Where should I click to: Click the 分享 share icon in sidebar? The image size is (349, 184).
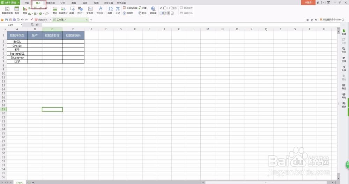click(x=344, y=68)
